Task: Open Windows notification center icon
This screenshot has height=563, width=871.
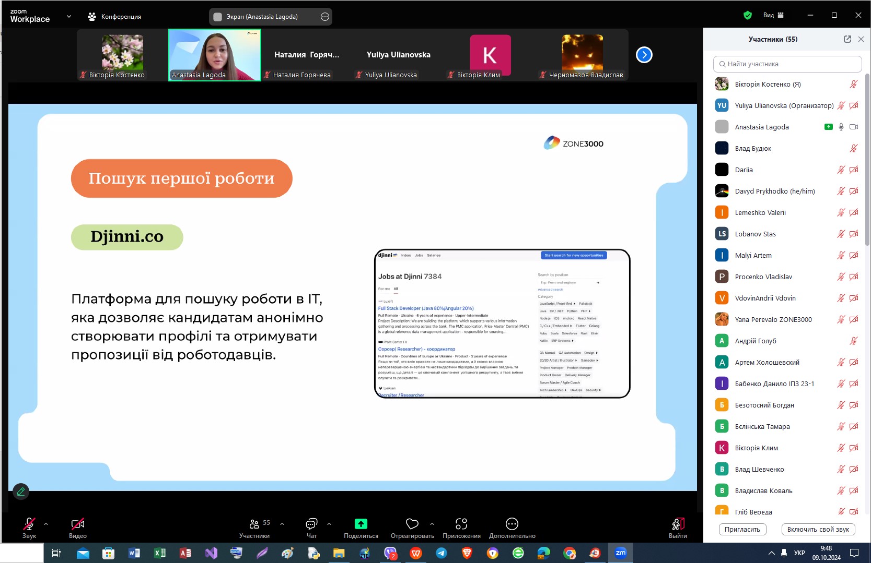Action: coord(854,553)
